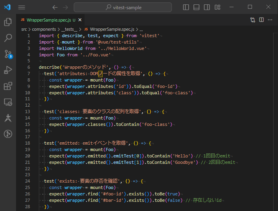Click '#bar-id' selector on line 27
The width and height of the screenshot is (278, 211).
112,200
